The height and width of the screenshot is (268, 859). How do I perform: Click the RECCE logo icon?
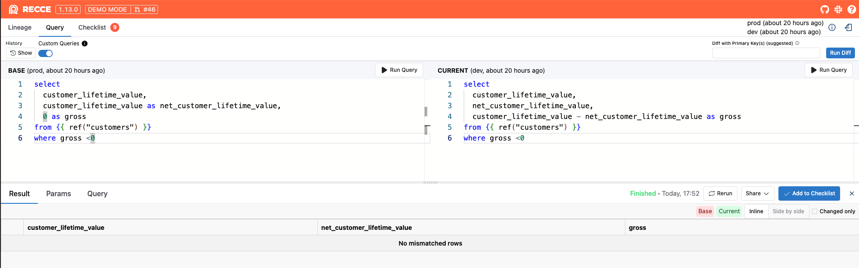[14, 9]
